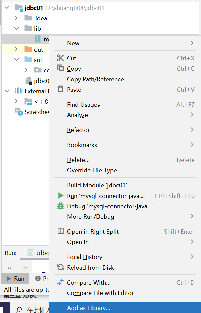Screen dimensions: 201x313
Task: Select the jar archive icon under lib
Action: (38, 39)
